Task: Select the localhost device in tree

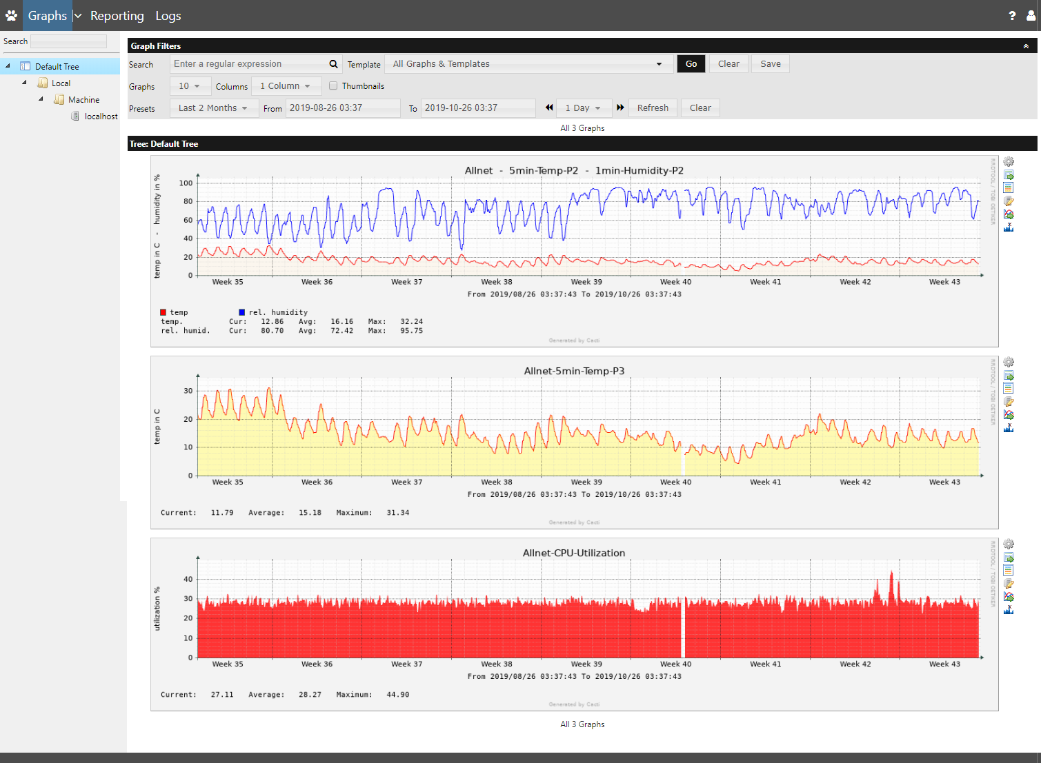Action: [x=101, y=116]
